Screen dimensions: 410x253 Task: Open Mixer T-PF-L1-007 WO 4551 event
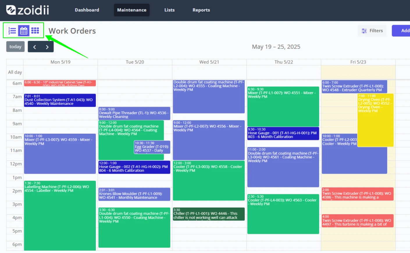point(283,106)
